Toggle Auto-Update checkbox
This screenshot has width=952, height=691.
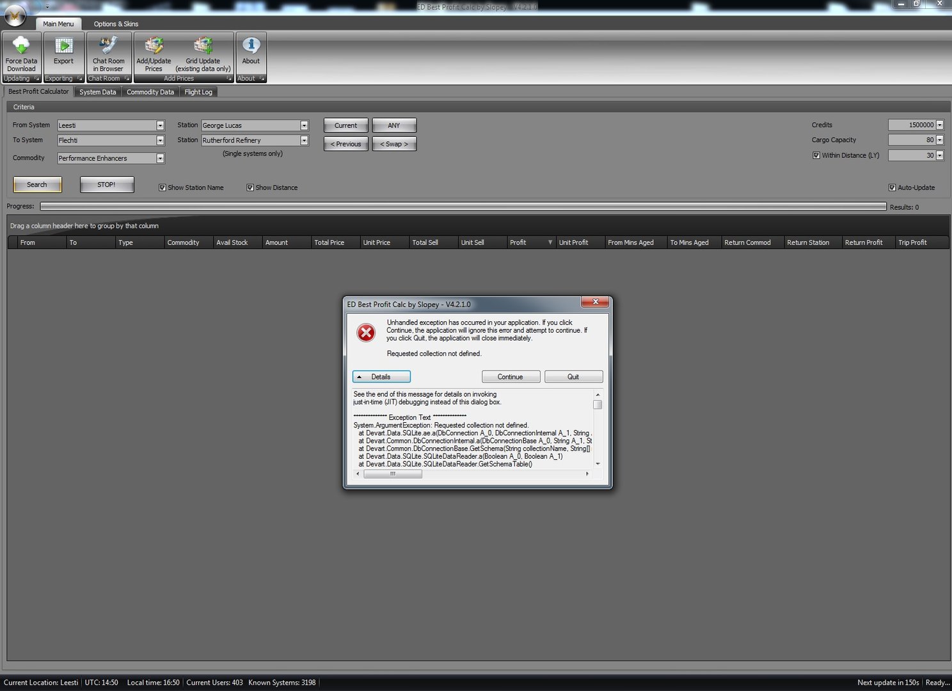pyautogui.click(x=892, y=187)
